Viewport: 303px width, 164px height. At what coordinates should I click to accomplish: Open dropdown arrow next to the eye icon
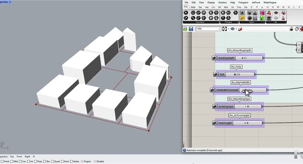click(x=236, y=29)
